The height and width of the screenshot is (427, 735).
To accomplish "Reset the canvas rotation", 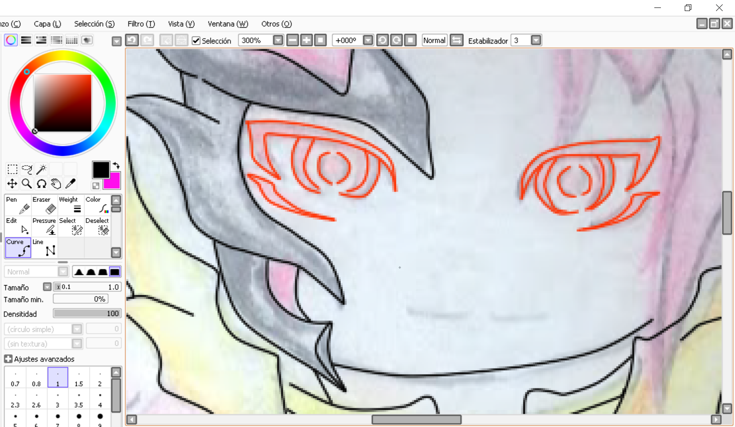I will (x=410, y=41).
